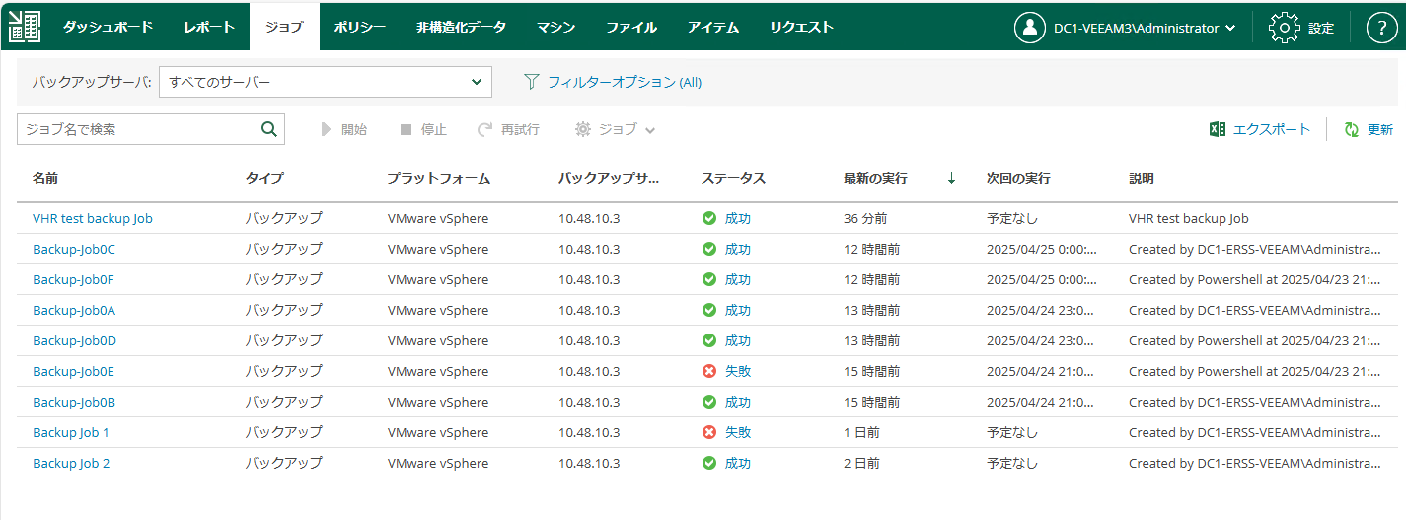
Task: Click the 開始 start button
Action: click(343, 129)
